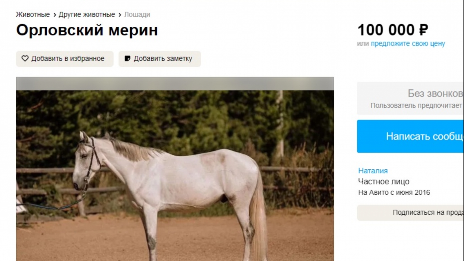Screen dimensions: 464x261
Task: Open the Животные breadcrumb category
Action: (33, 14)
